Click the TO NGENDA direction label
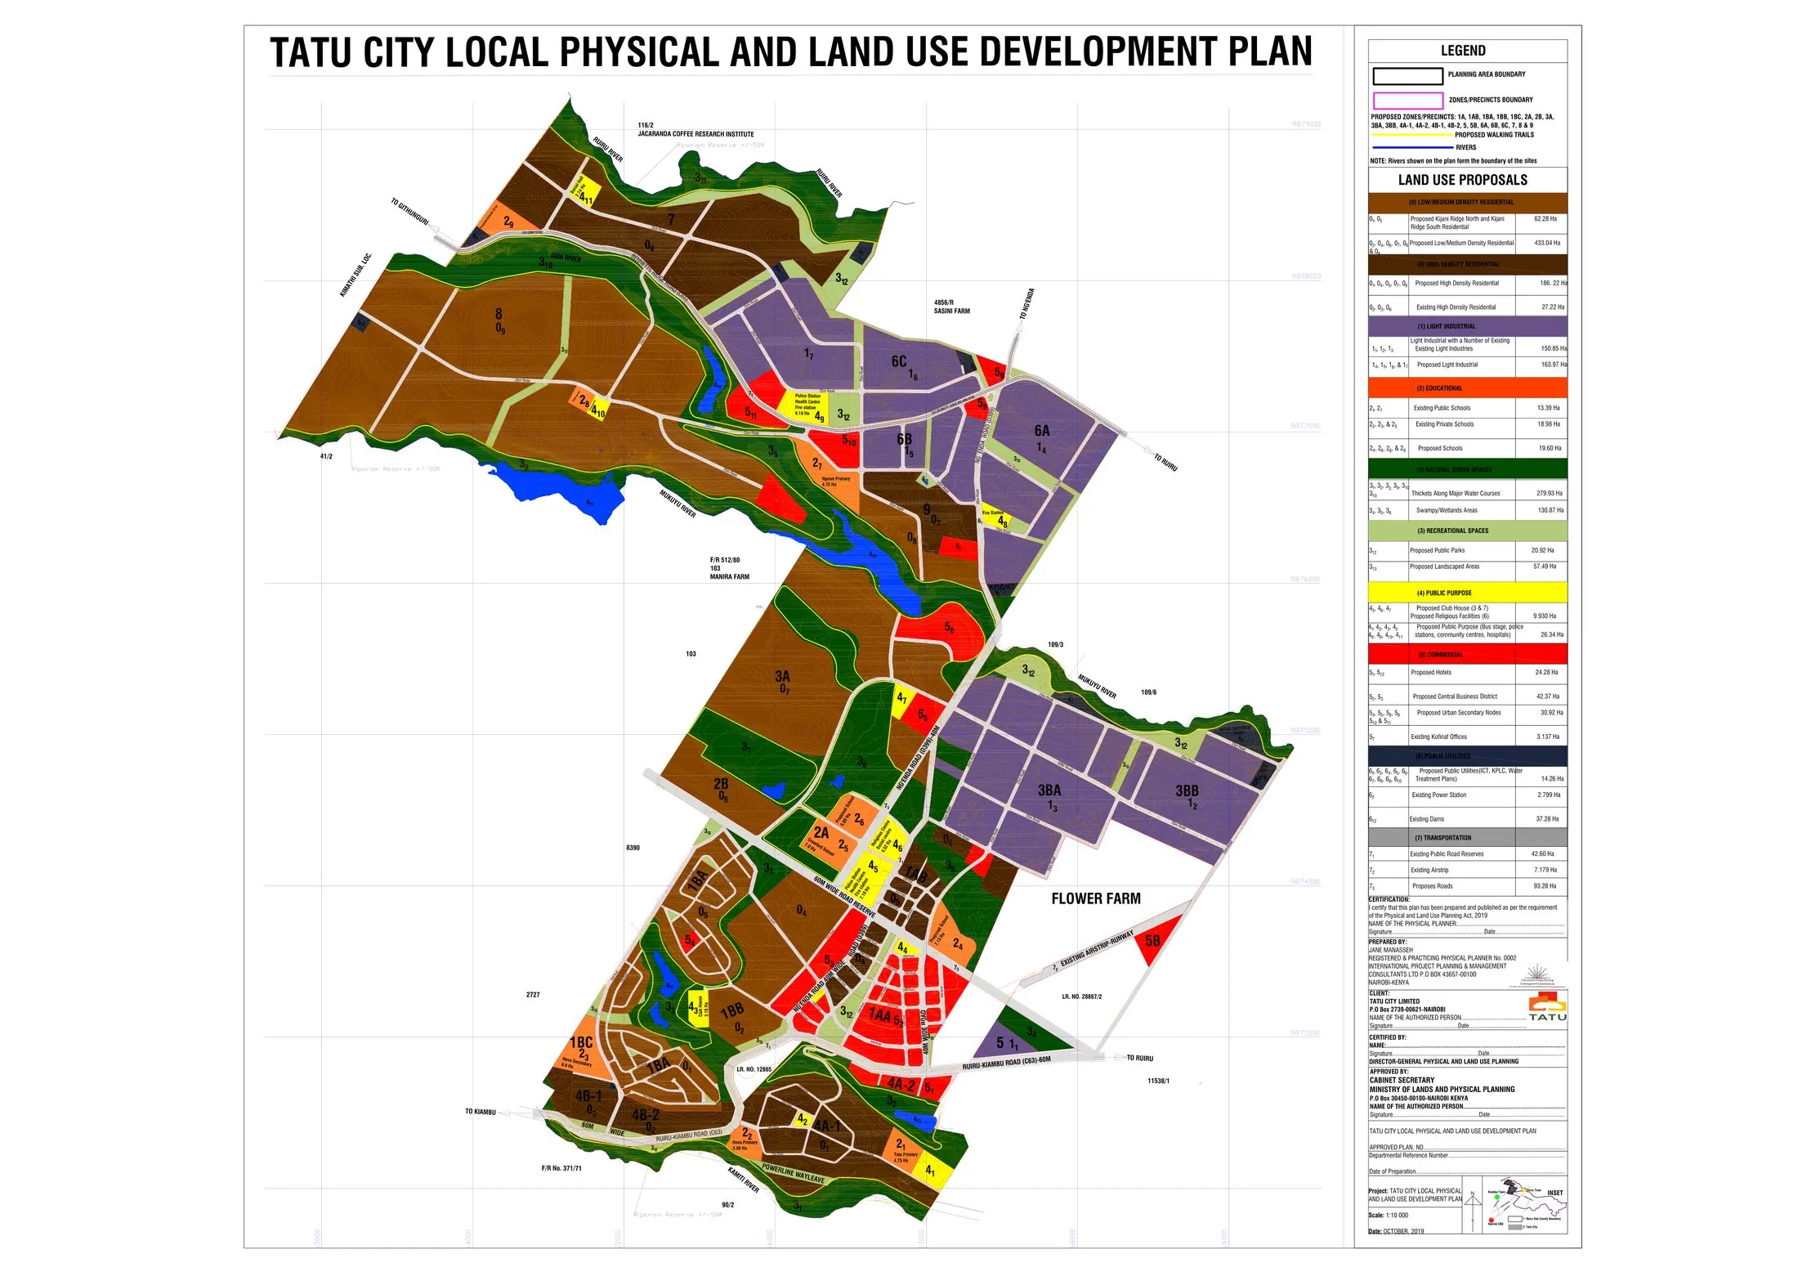Screen dimensions: 1798x1272 click(1026, 304)
